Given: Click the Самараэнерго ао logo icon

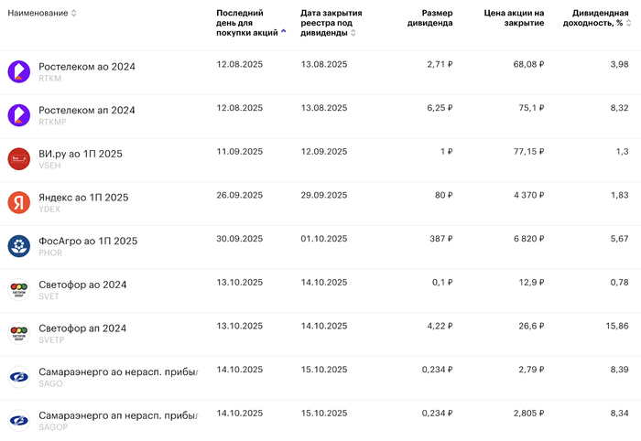Looking at the screenshot, I should point(19,377).
